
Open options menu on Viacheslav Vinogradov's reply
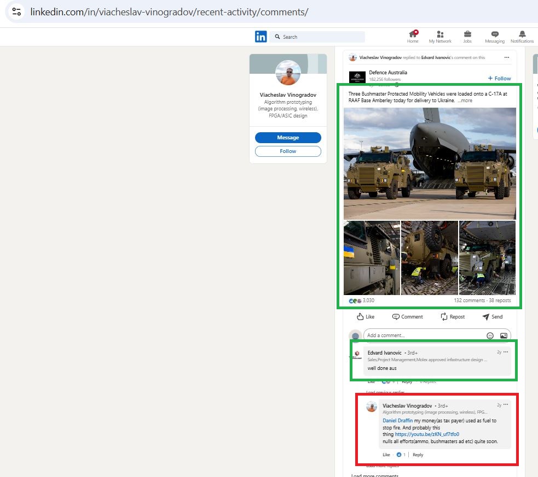[x=505, y=404]
